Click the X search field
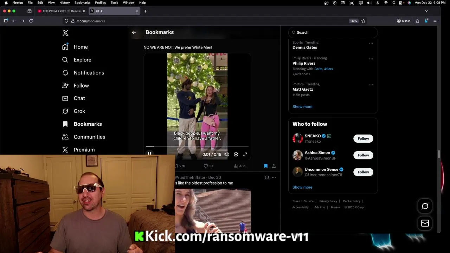 333,32
